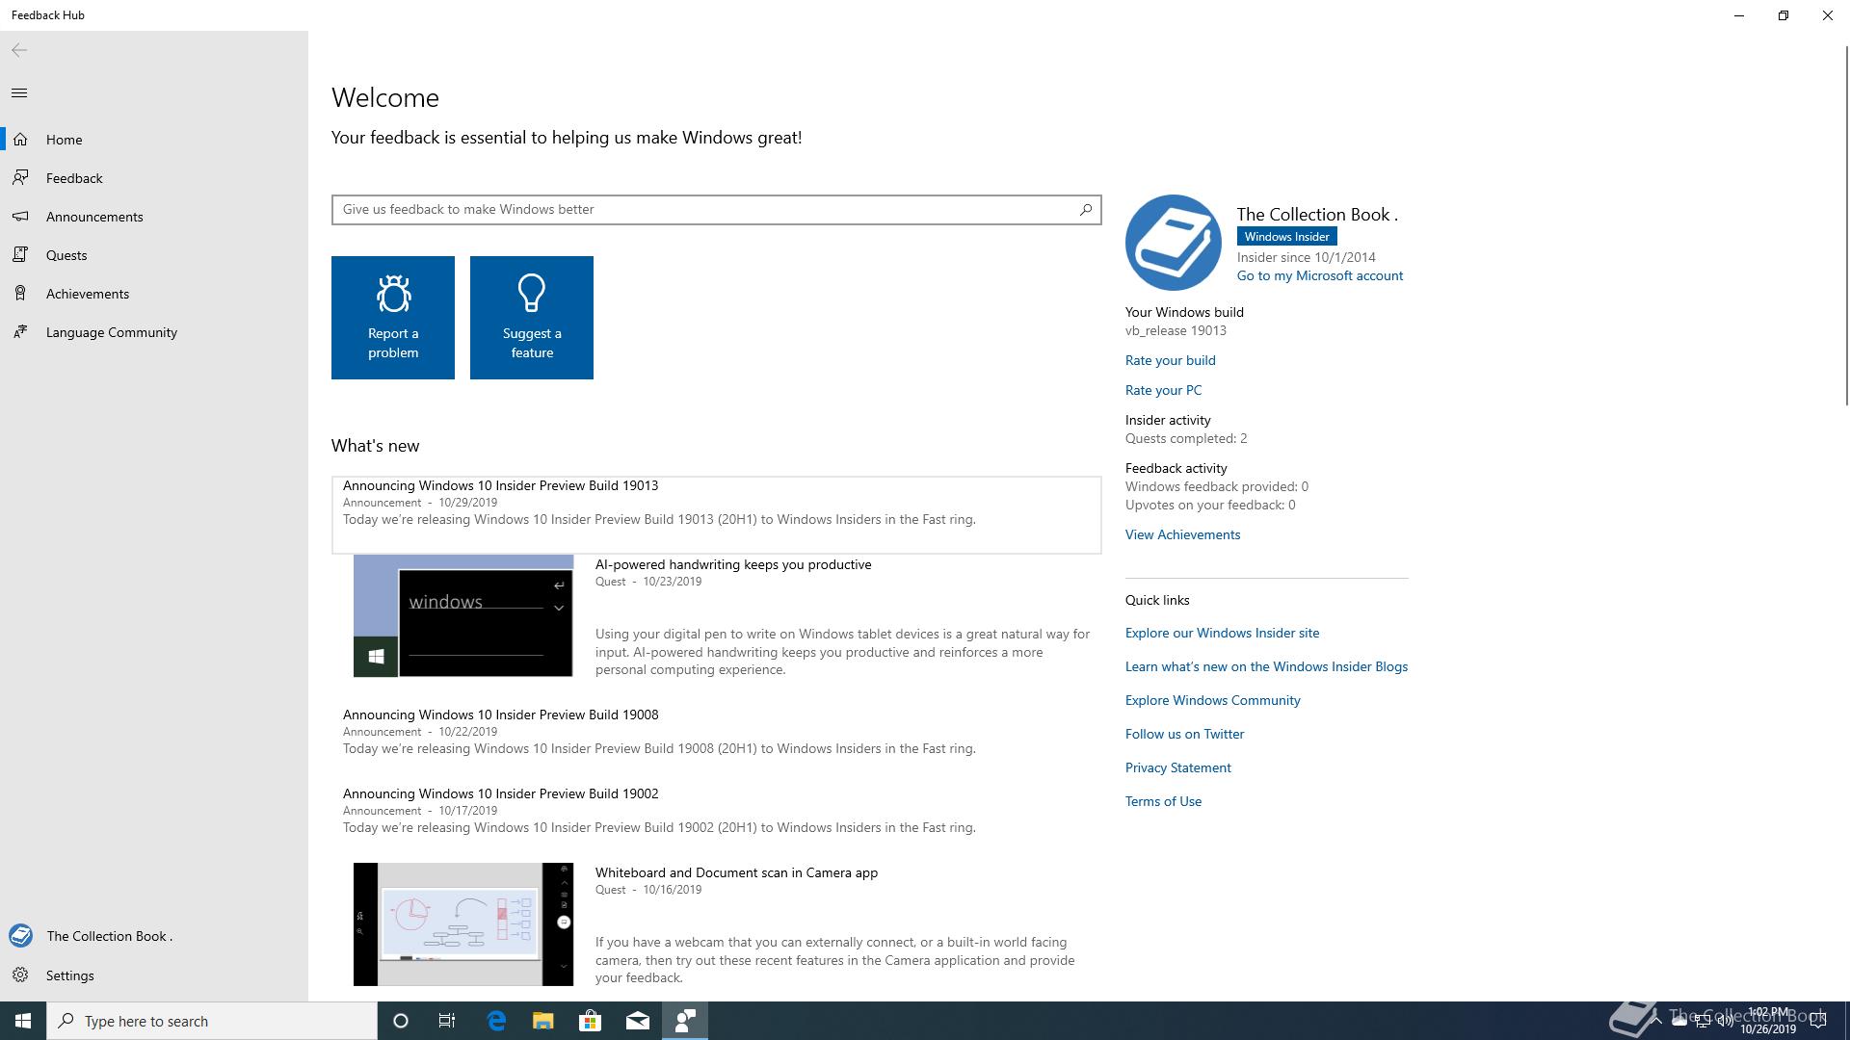The image size is (1850, 1040).
Task: Click the Feedback sidebar icon
Action: click(x=20, y=178)
